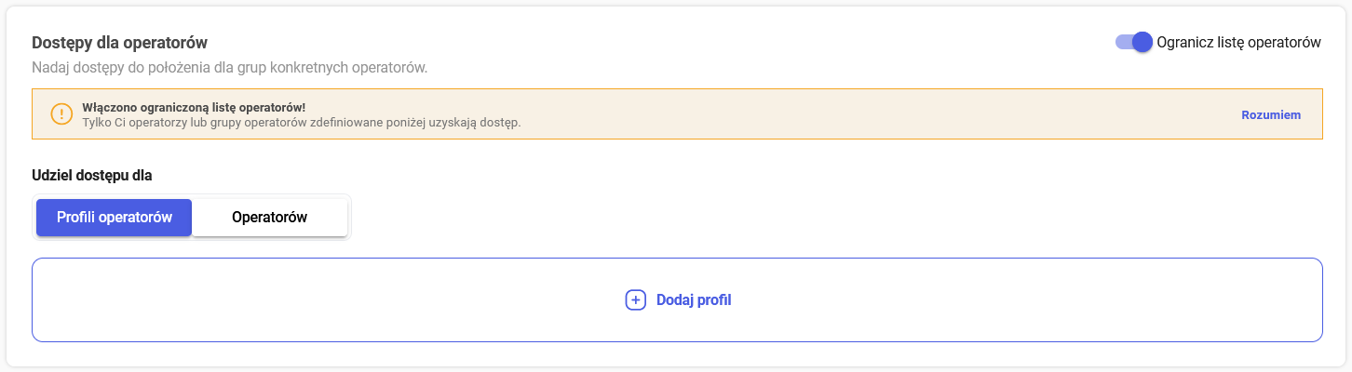Select the "Operatorów" tab

coord(269,218)
